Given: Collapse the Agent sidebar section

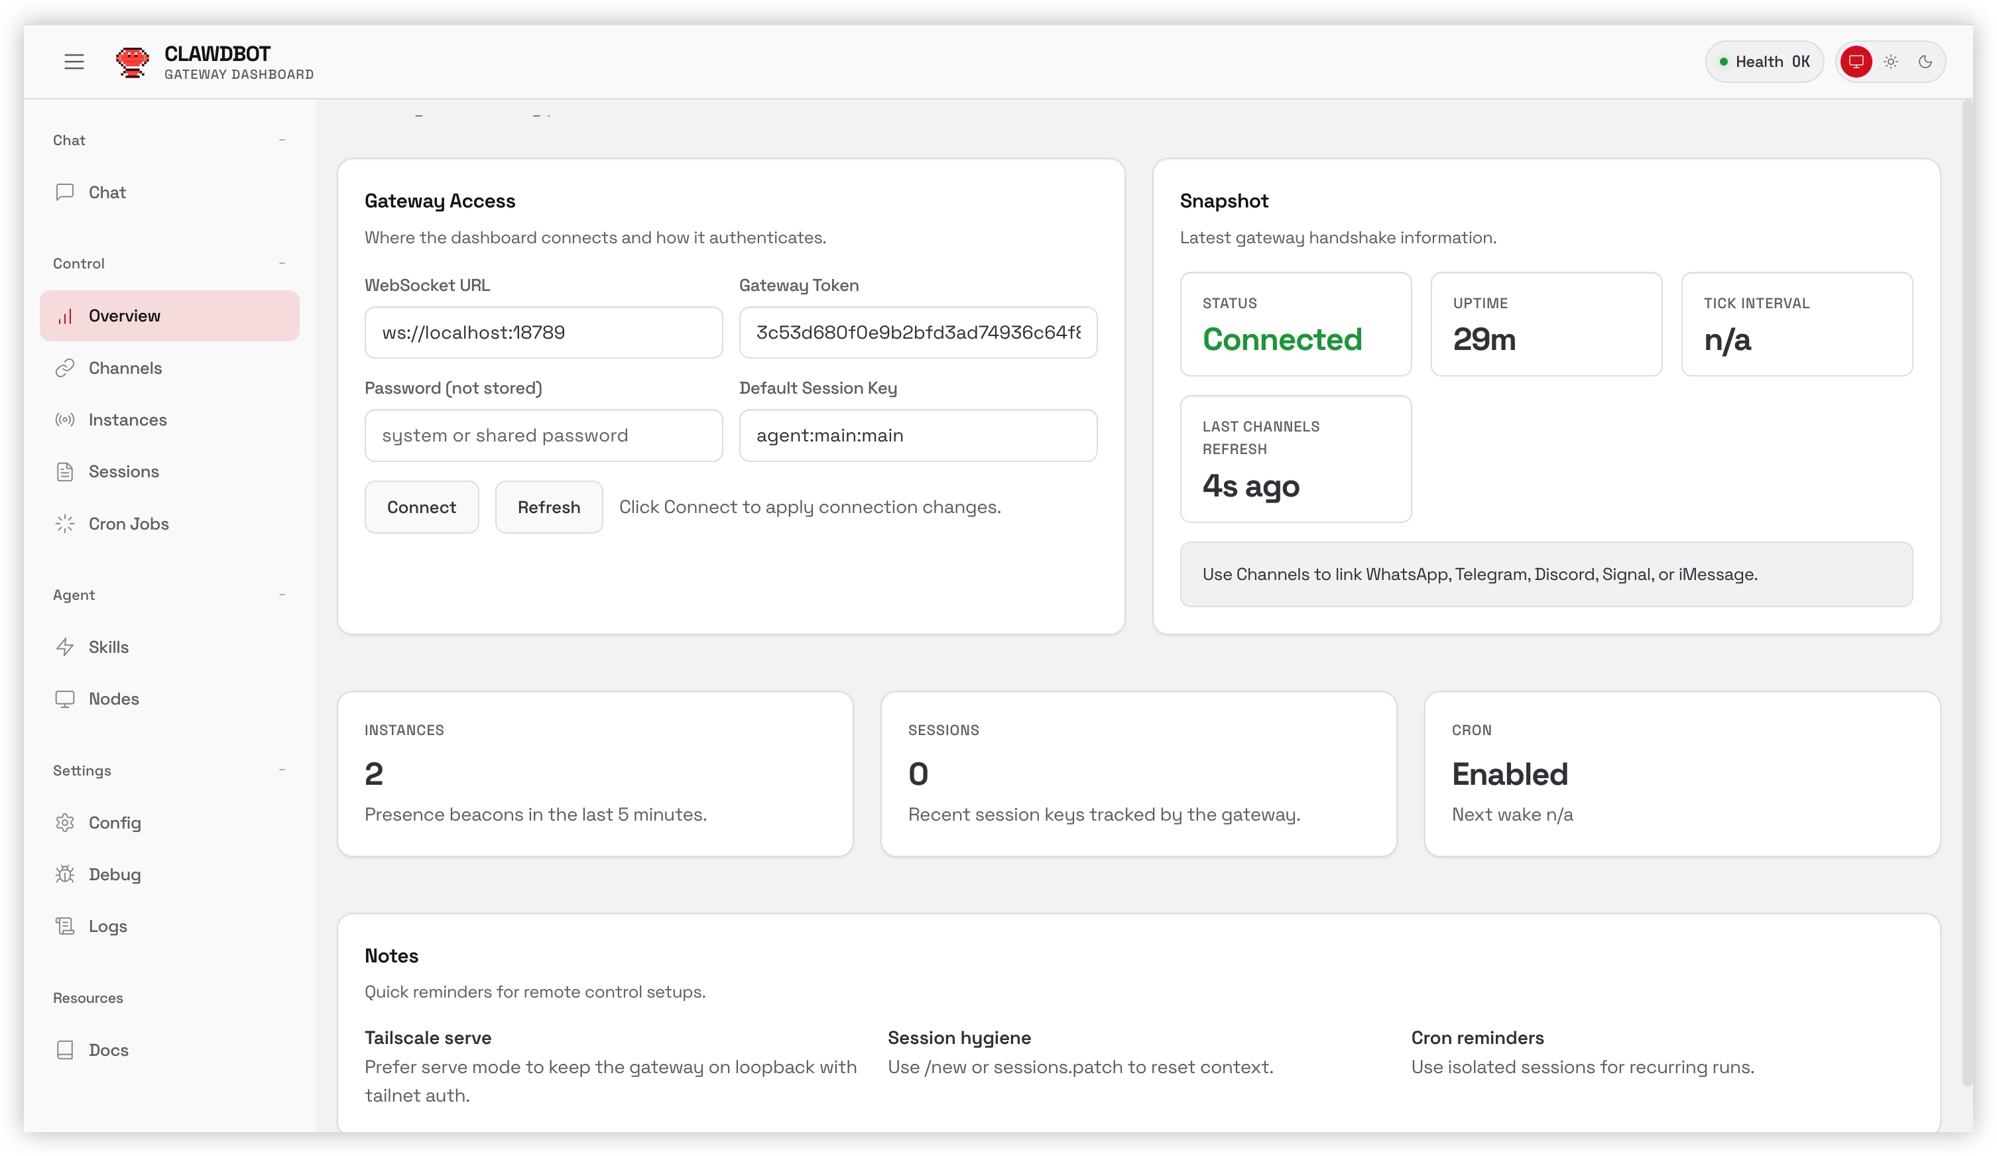Looking at the screenshot, I should [282, 595].
